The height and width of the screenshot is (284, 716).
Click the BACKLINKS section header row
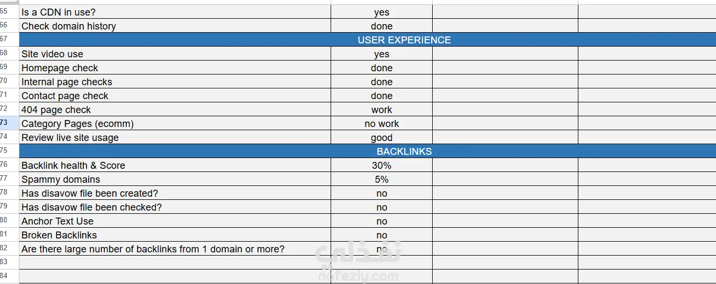[404, 152]
